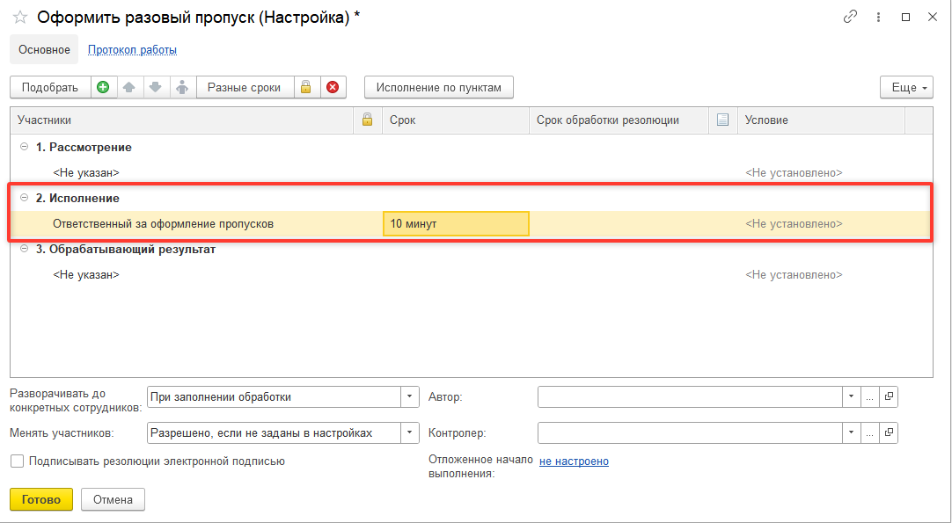
Task: Click 'Исполнение по пунктам' button
Action: [439, 87]
